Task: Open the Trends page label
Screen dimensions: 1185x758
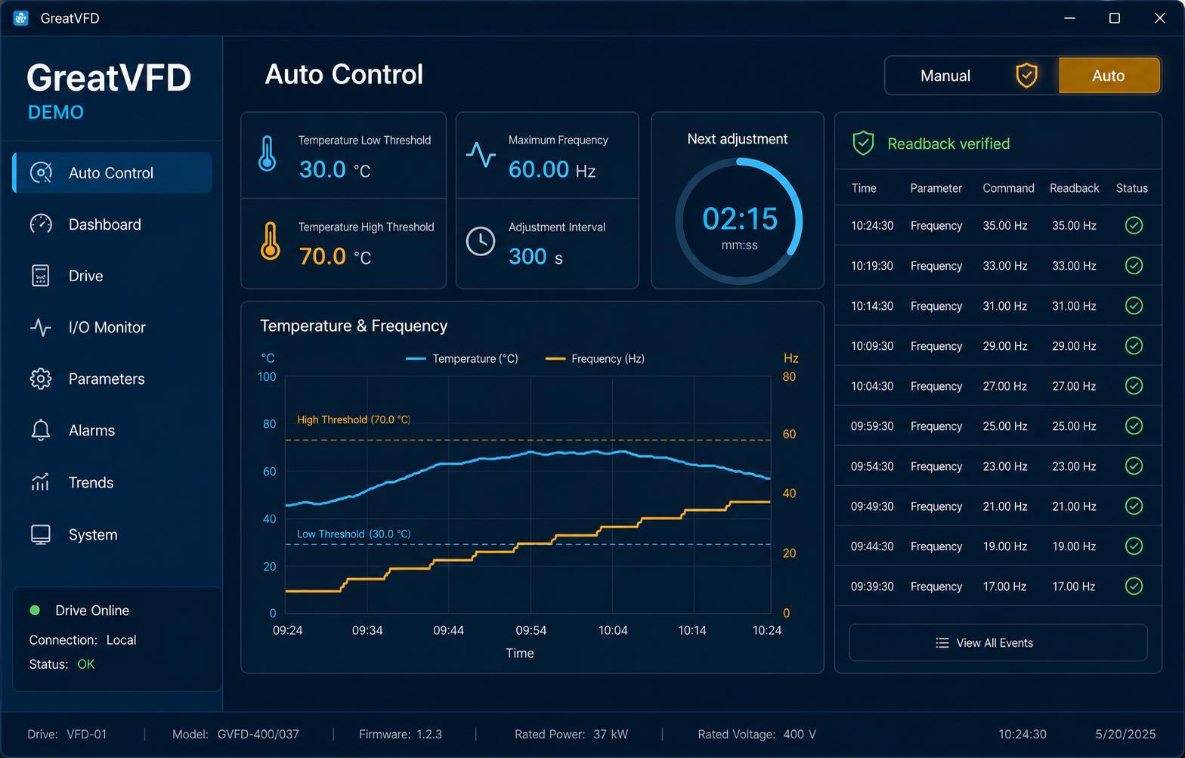Action: 91,482
